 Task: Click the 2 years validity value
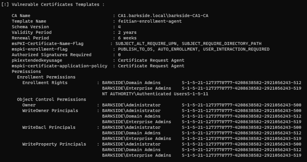pos(127,32)
